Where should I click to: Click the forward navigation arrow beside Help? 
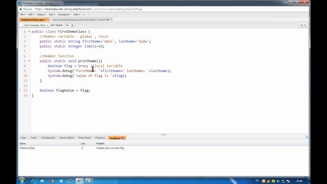tap(88, 15)
